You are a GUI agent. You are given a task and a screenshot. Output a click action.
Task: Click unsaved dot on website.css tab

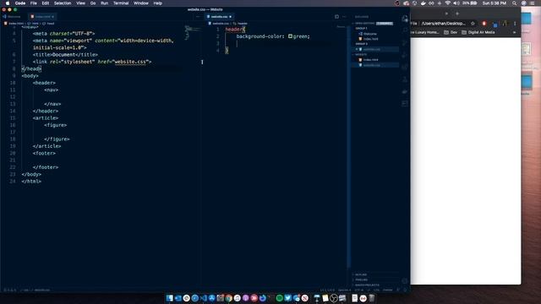coord(231,17)
